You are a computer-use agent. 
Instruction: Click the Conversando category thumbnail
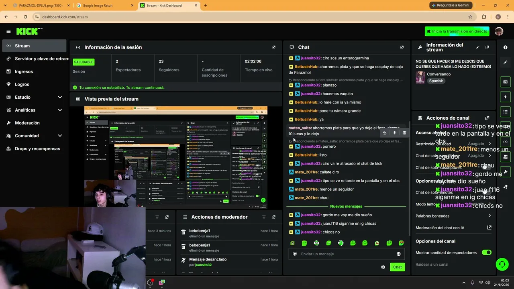pos(420,77)
